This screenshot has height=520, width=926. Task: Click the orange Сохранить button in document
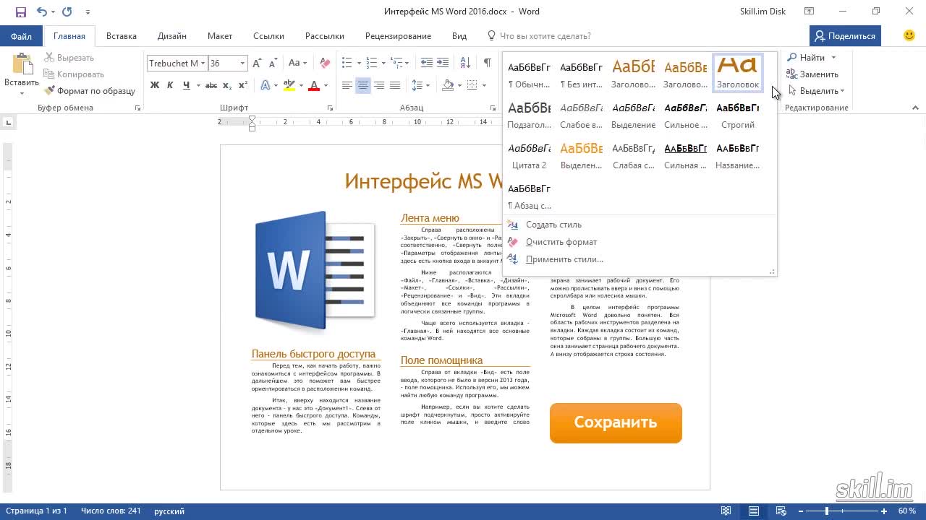coord(616,422)
